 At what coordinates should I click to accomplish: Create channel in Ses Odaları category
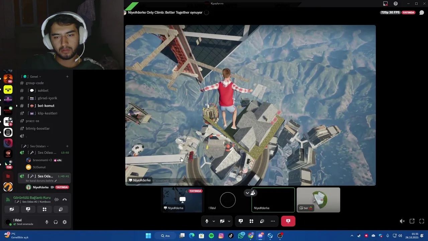point(67,146)
